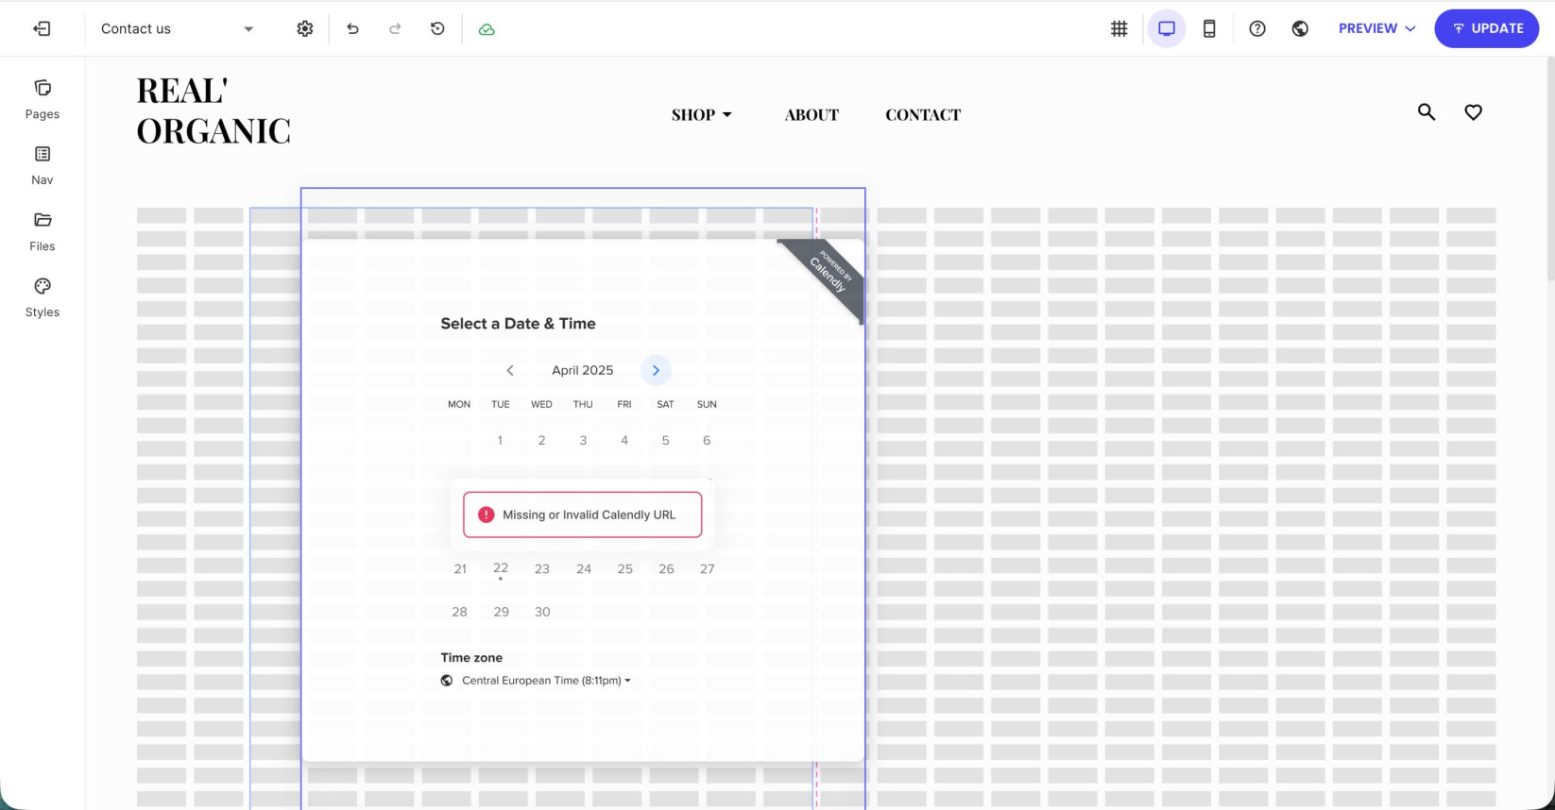The width and height of the screenshot is (1555, 810).
Task: Open the CONTACT menu item
Action: 923,114
